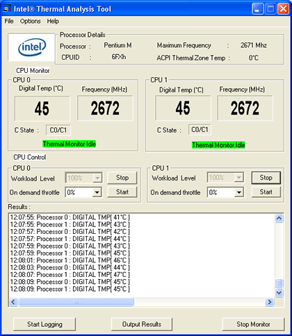Click the results scroll up arrow
The width and height of the screenshot is (292, 336).
pyautogui.click(x=279, y=218)
